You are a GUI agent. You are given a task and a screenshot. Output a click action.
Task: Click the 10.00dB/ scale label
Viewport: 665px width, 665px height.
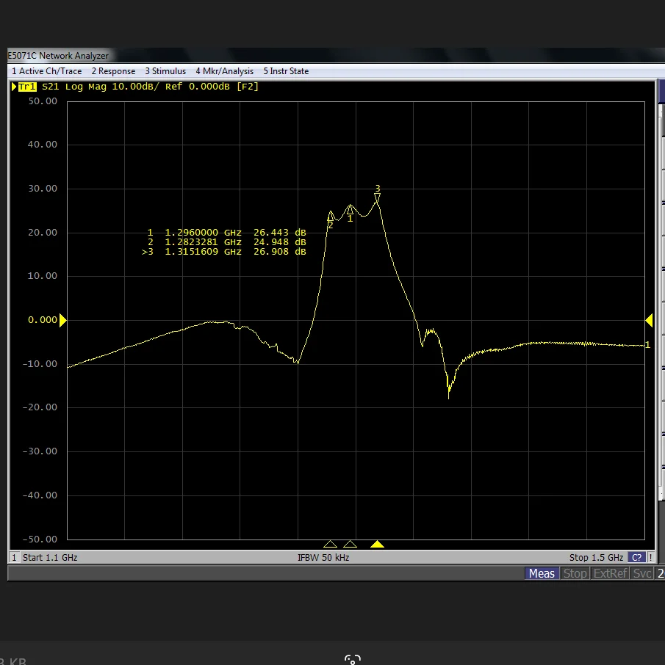click(x=135, y=87)
